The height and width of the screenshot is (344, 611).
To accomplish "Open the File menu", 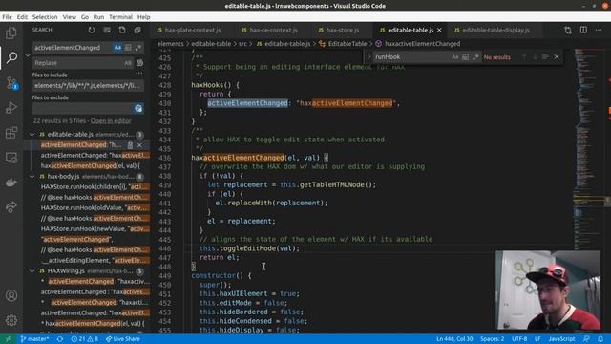I will tap(7, 17).
